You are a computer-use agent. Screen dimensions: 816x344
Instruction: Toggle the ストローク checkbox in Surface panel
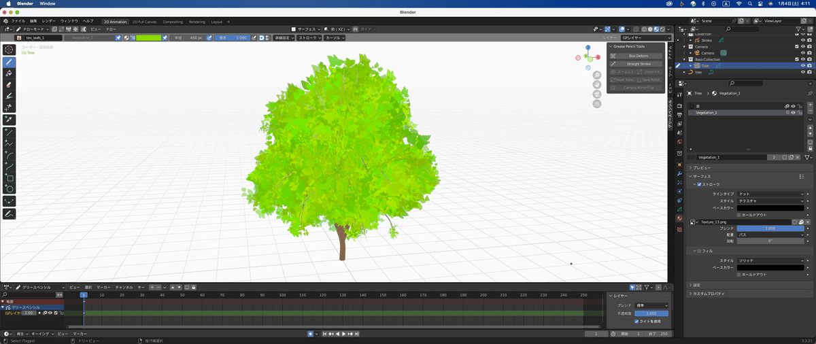point(699,184)
